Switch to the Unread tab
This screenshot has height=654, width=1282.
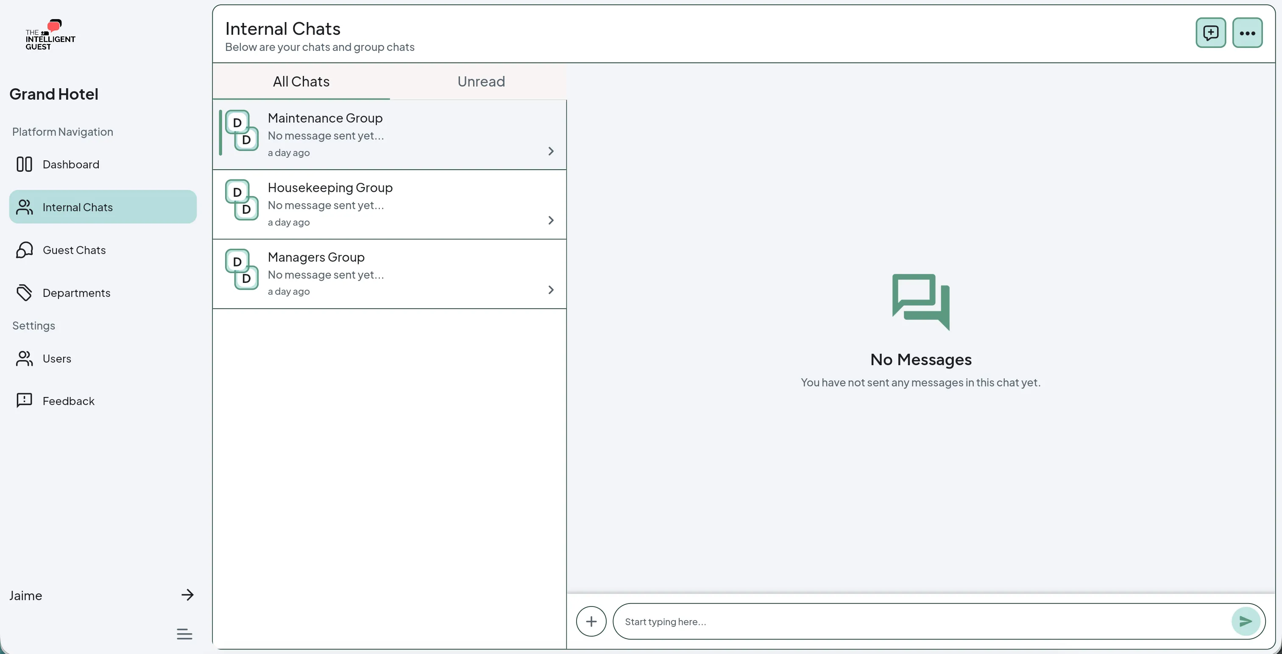tap(481, 81)
